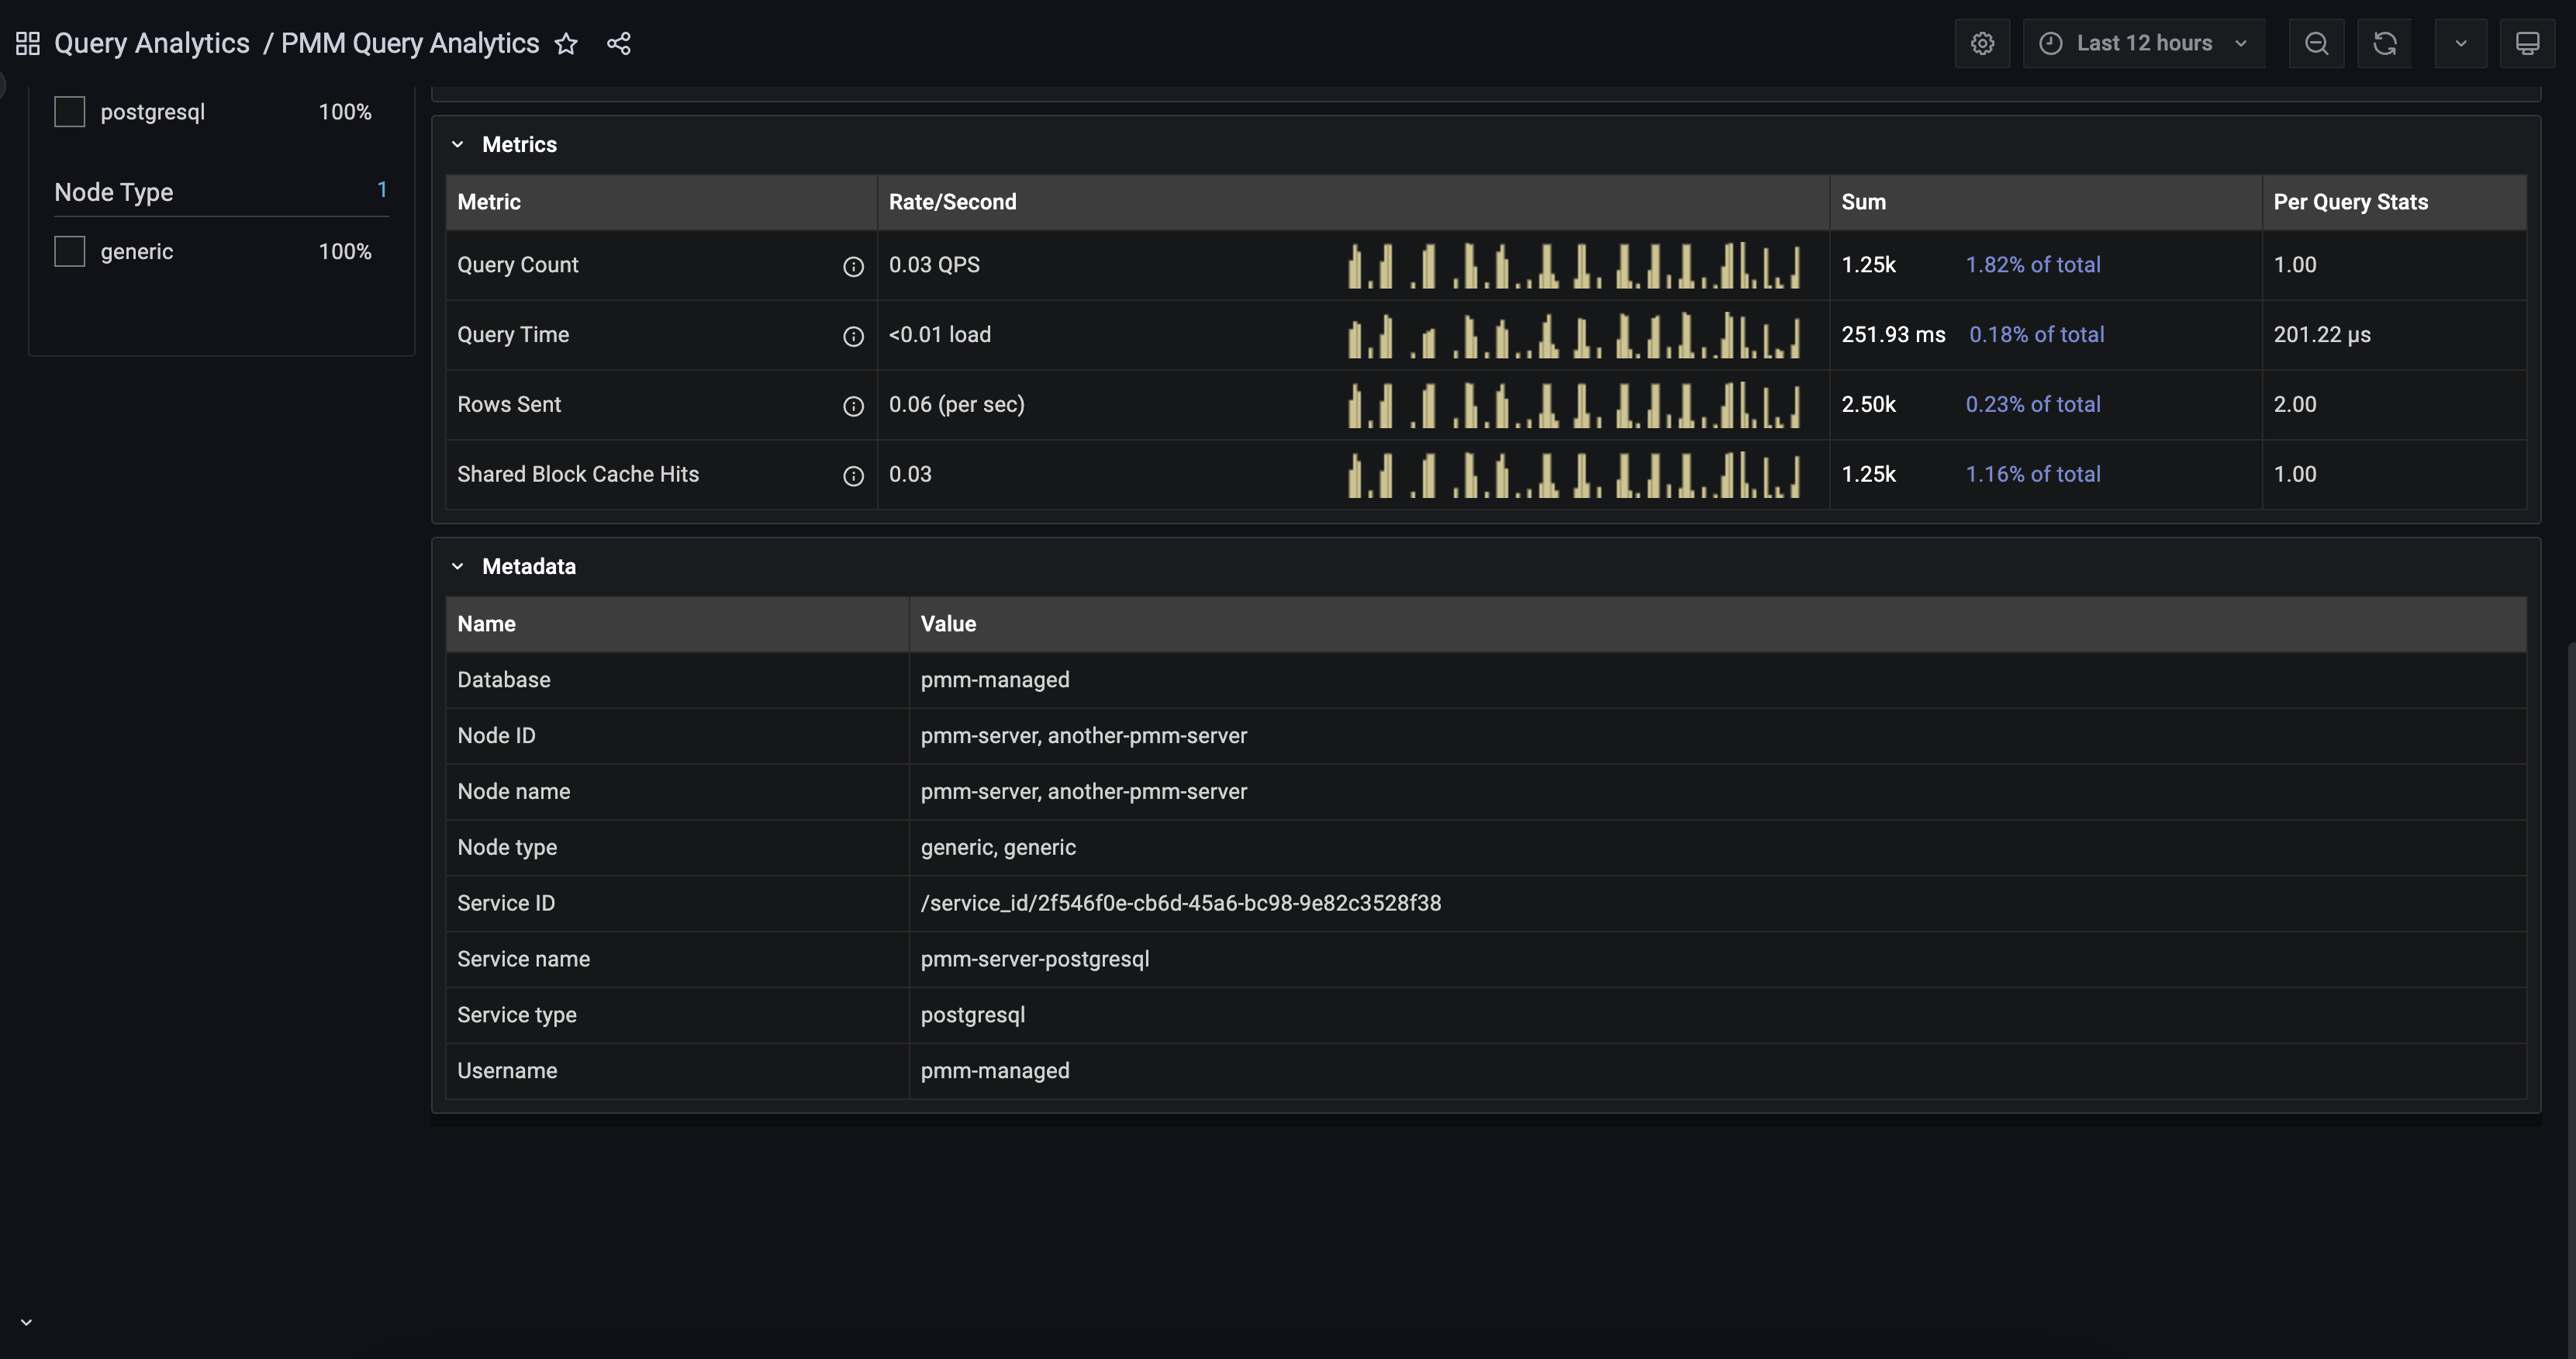Screen dimensions: 2576x1359
Task: Refresh the dashboard
Action: (x=2384, y=44)
